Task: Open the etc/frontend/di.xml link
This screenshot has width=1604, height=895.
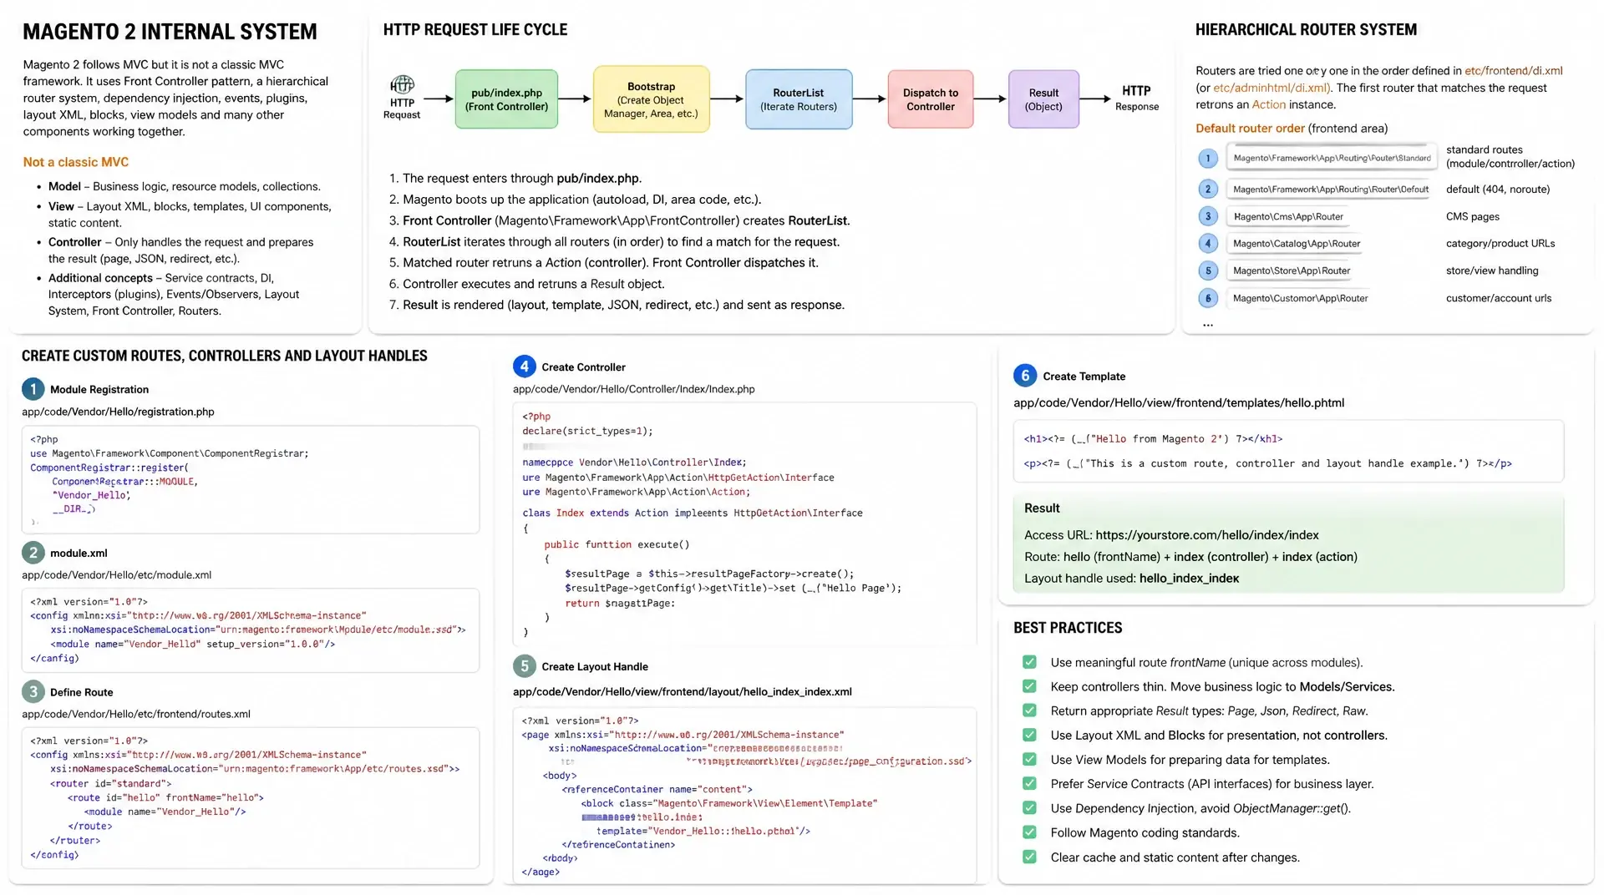Action: [1513, 71]
